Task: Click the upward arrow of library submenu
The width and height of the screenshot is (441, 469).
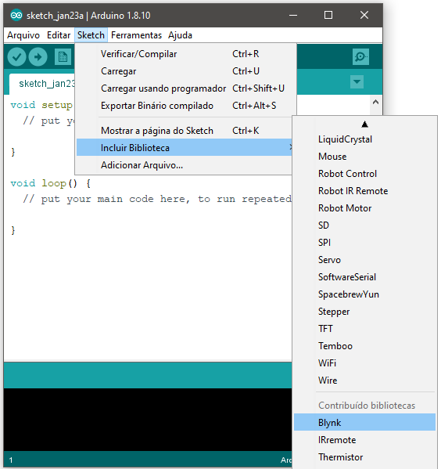Action: [x=364, y=124]
